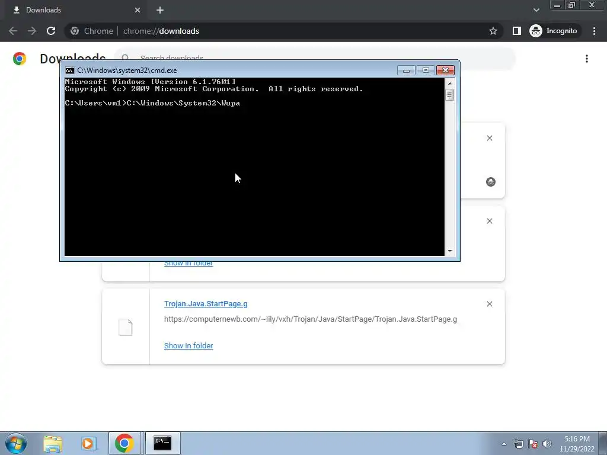Open a new Chrome tab
This screenshot has width=607, height=455.
click(160, 10)
